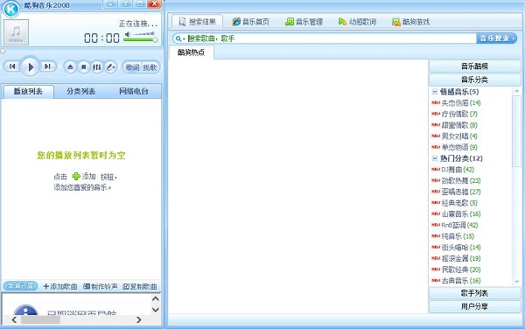Open the 搜索结果 tab
This screenshot has width=525, height=329.
tap(197, 22)
